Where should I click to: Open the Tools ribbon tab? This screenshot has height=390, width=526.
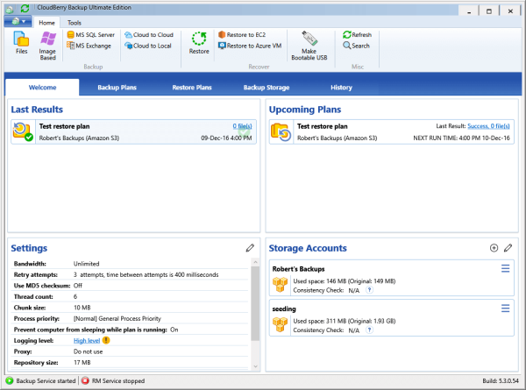tap(75, 23)
